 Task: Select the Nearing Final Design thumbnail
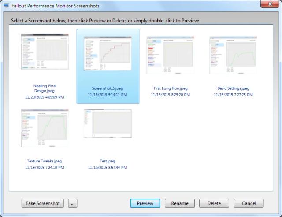(45, 52)
